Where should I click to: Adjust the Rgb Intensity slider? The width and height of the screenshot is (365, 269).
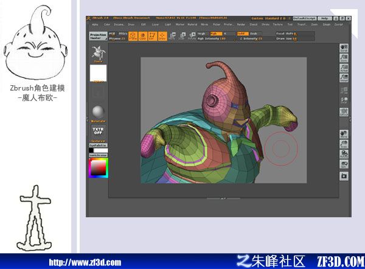tap(216, 39)
